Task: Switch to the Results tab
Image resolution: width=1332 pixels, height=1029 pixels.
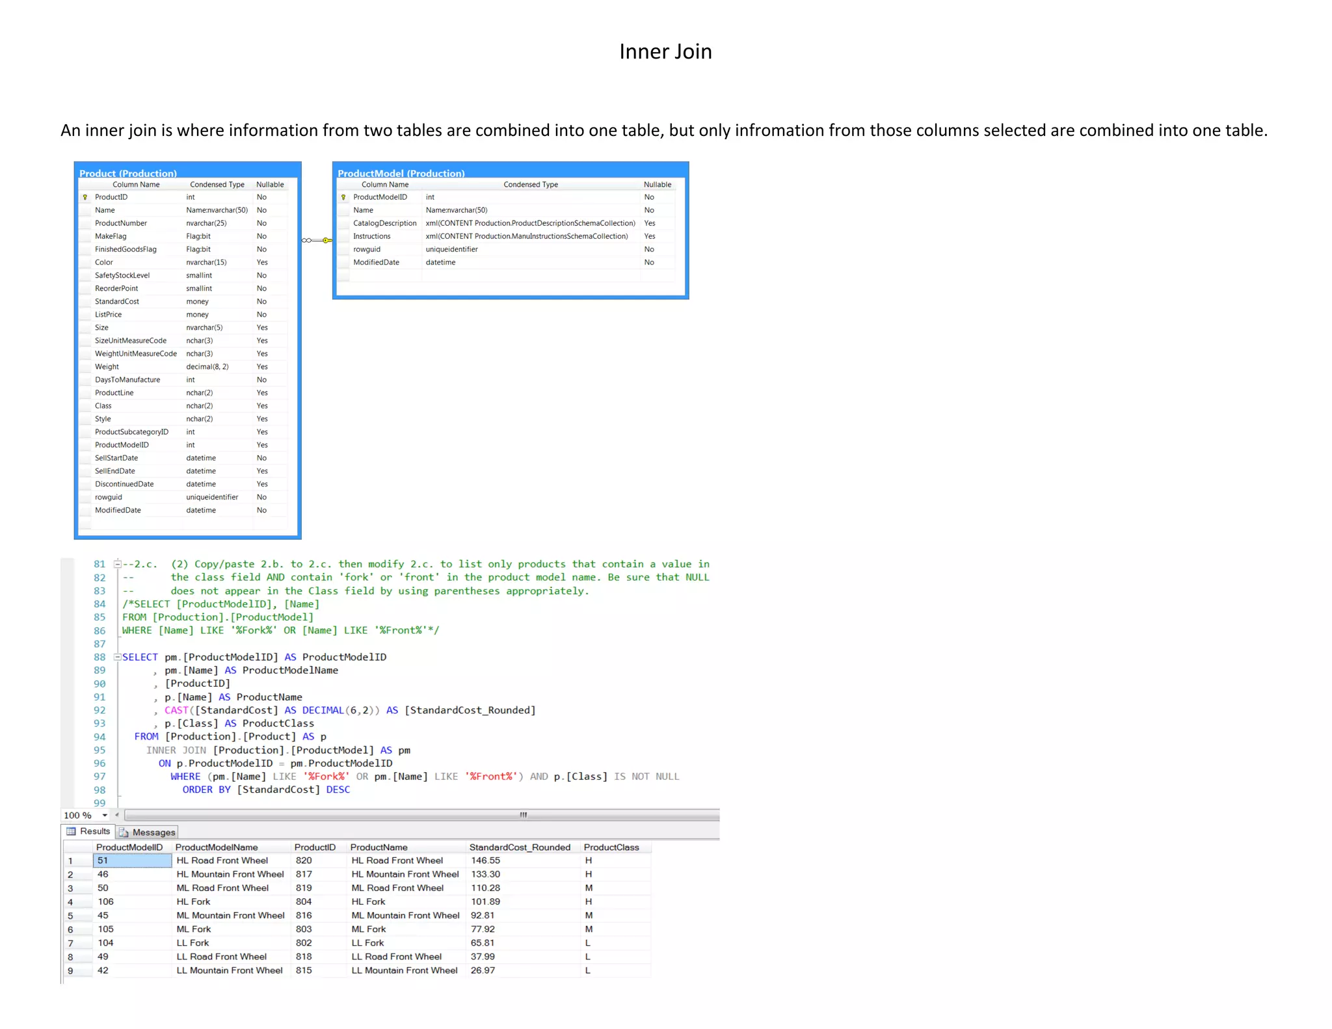Action: tap(95, 831)
